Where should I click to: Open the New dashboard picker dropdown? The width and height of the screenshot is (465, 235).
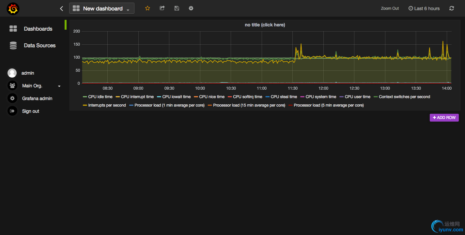coord(102,8)
